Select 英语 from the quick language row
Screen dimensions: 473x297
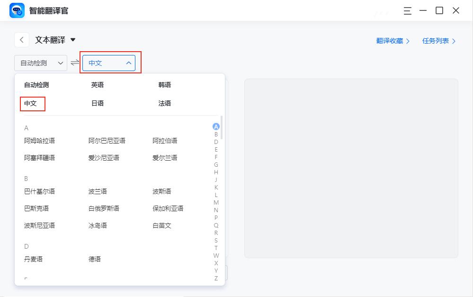97,84
